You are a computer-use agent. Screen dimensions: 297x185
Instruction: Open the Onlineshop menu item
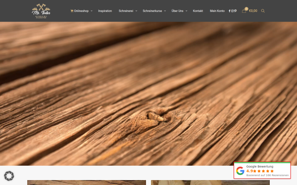click(81, 11)
